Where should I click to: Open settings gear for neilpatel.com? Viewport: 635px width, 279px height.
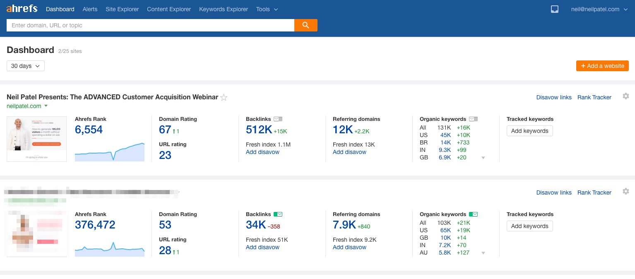[626, 96]
